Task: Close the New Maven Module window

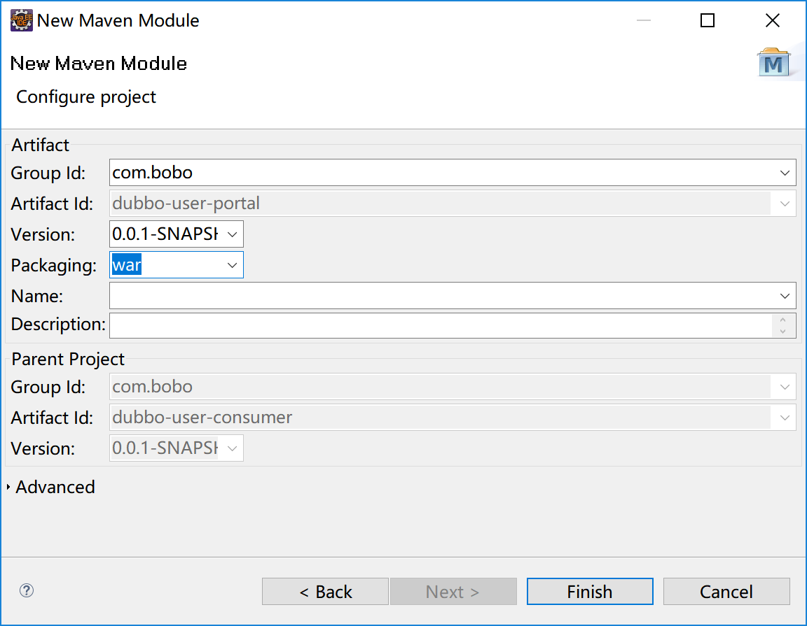Action: 773,20
